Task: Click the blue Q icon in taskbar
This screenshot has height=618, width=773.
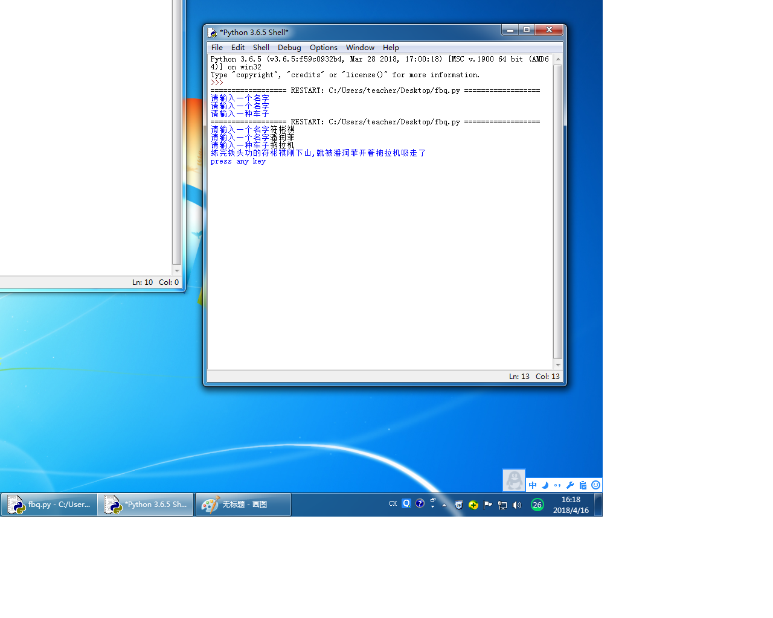Action: pyautogui.click(x=406, y=503)
